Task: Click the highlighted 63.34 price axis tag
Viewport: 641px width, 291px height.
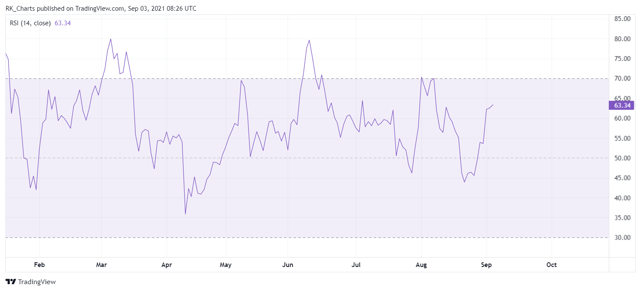Action: 621,105
